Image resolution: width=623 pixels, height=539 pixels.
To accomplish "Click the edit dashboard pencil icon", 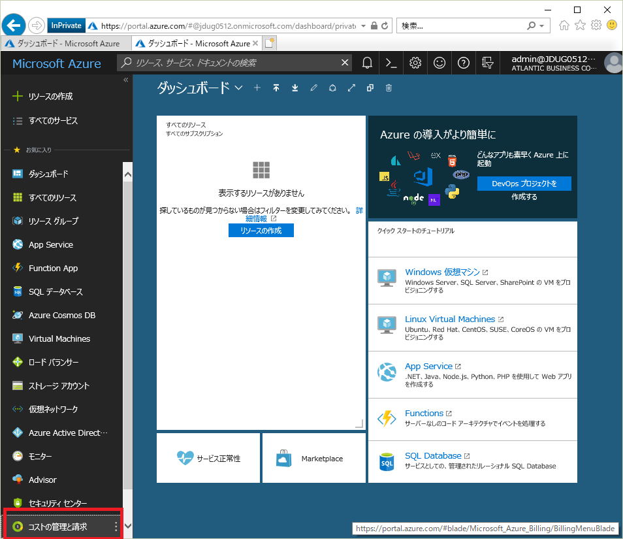I will point(314,88).
